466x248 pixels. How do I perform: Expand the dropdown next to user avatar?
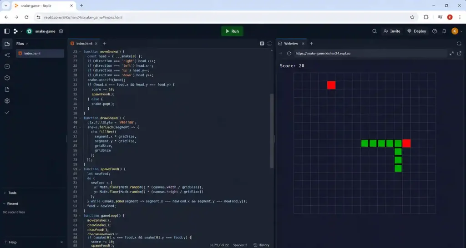461,31
